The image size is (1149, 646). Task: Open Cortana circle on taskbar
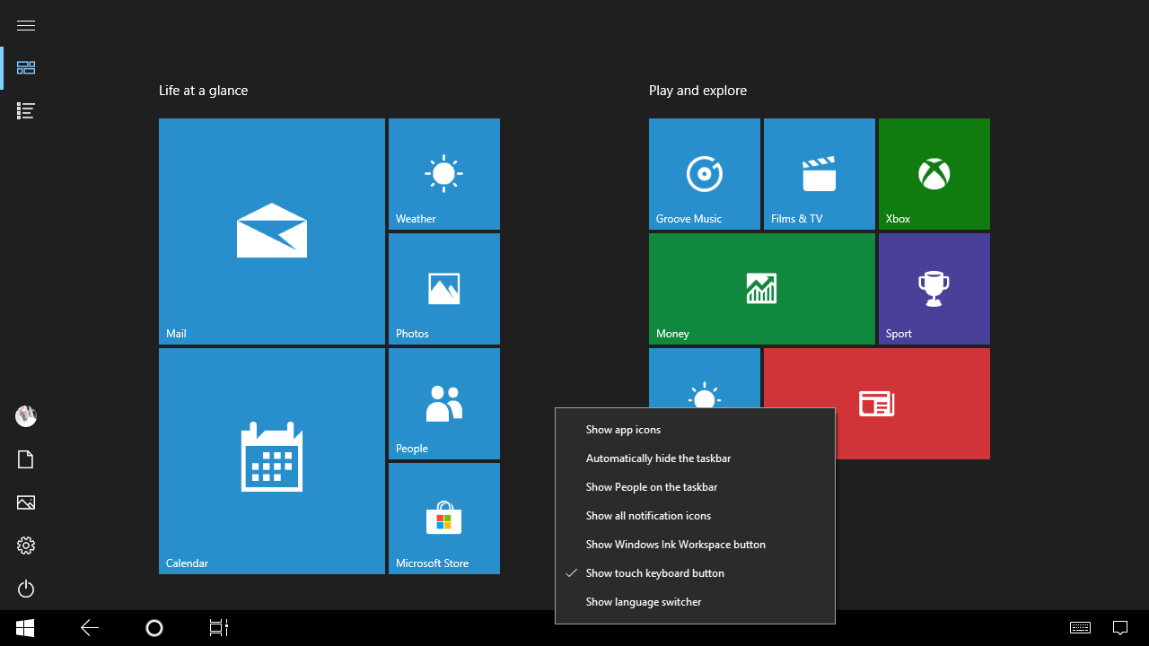pyautogui.click(x=154, y=628)
